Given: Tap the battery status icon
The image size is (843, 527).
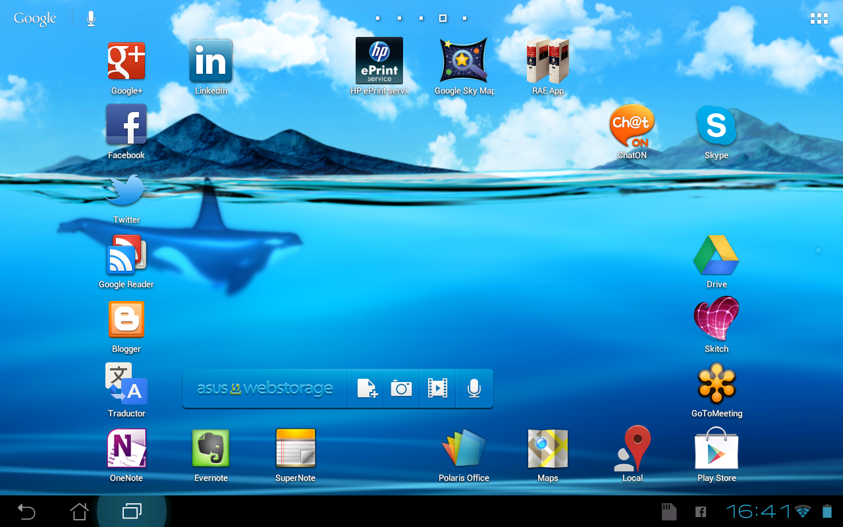Looking at the screenshot, I should (x=827, y=511).
